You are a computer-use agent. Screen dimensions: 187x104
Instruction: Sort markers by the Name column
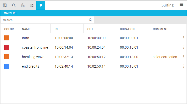pyautogui.click(x=26, y=29)
